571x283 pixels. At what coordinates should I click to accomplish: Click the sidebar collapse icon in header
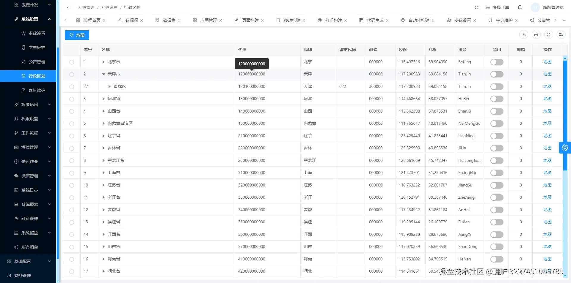pyautogui.click(x=69, y=7)
